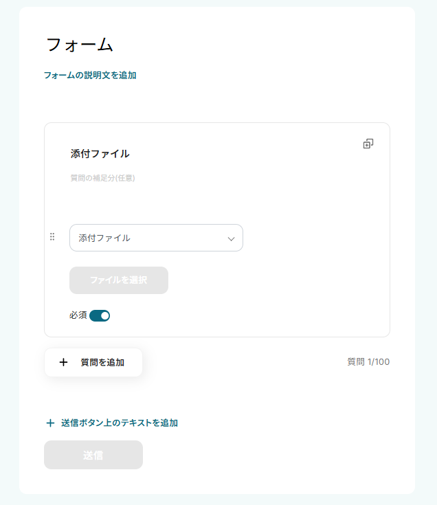Click the drag handle dots icon

(52, 237)
